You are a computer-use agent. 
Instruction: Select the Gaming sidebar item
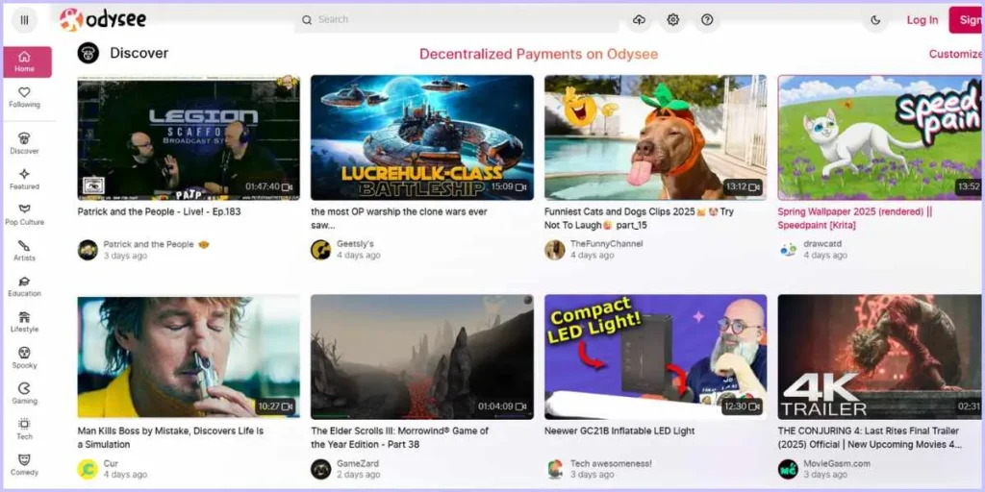[25, 393]
